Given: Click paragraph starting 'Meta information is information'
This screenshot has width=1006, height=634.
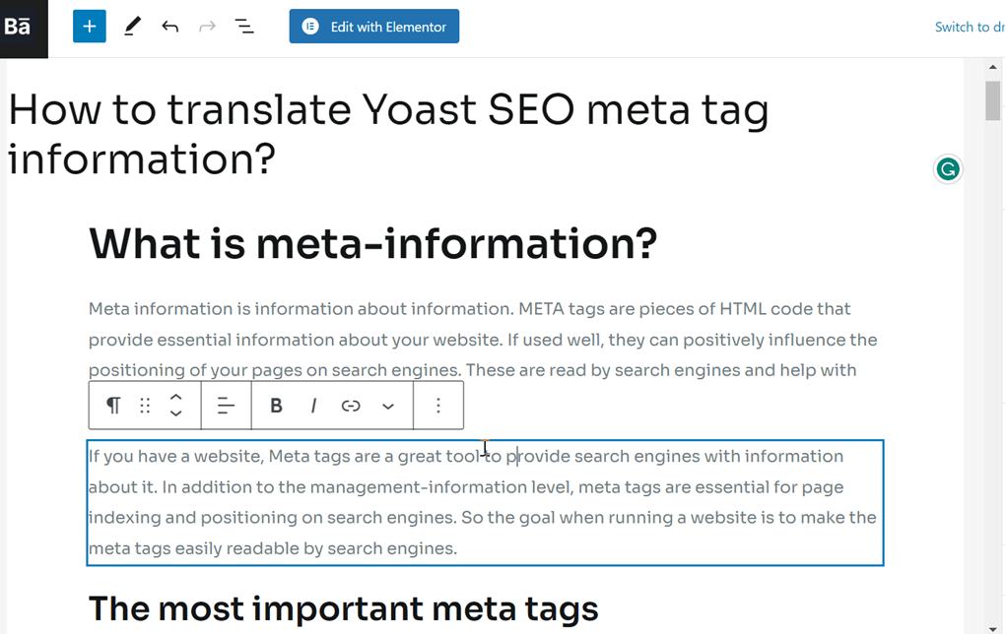Looking at the screenshot, I should (x=483, y=339).
